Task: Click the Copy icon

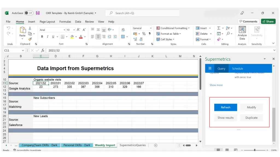Action: click(30, 34)
